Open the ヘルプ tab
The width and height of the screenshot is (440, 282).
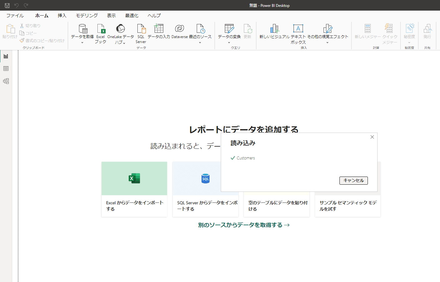tap(154, 16)
